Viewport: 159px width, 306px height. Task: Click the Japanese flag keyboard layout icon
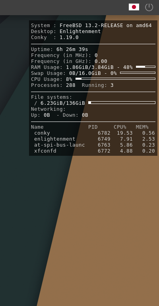[134, 7]
